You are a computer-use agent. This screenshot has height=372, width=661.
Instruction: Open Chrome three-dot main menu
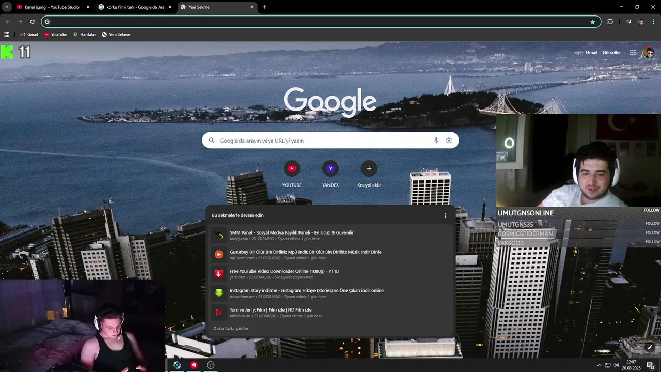654,22
